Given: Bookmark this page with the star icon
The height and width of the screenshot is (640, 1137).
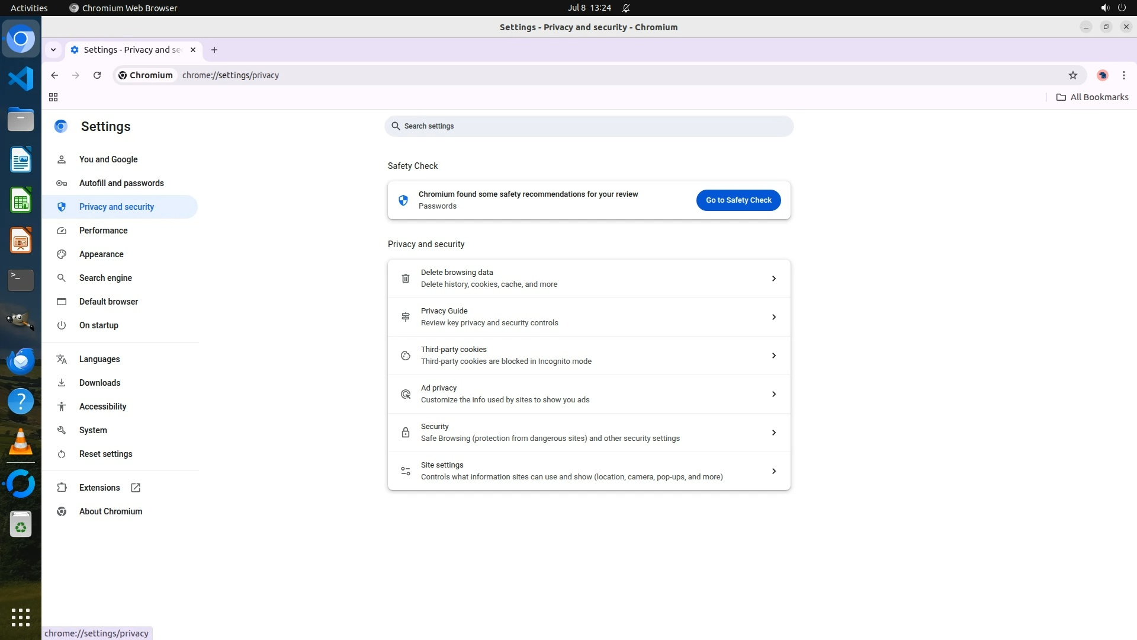Looking at the screenshot, I should [x=1072, y=75].
